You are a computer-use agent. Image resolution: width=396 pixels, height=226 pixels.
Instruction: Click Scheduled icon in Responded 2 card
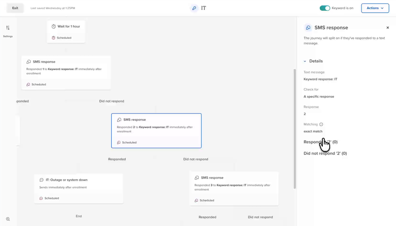click(x=119, y=143)
